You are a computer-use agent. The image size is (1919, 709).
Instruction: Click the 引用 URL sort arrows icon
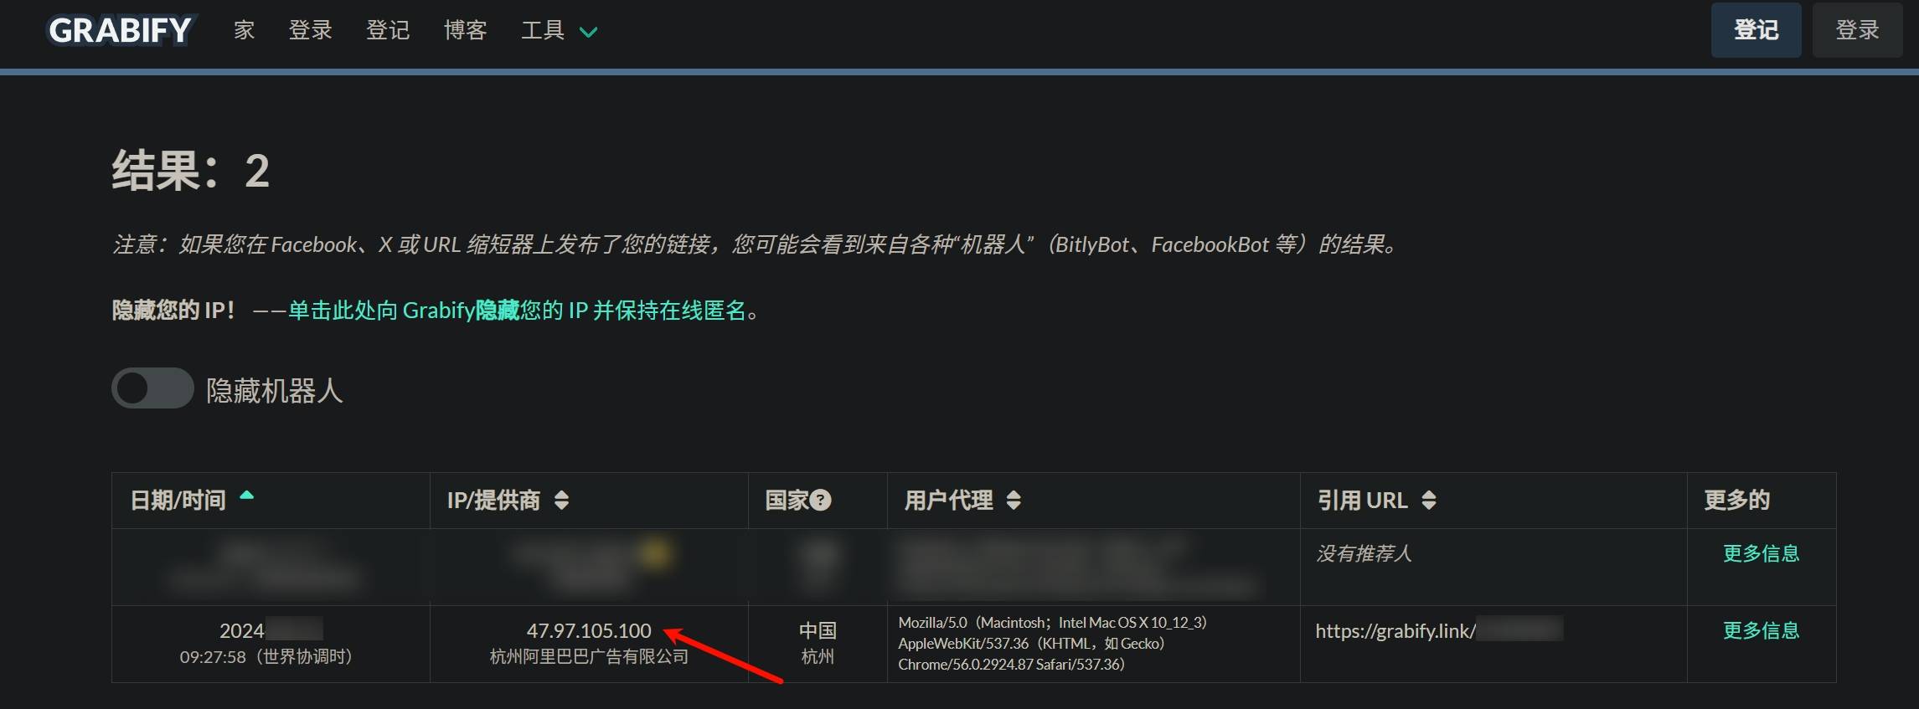pos(1429,501)
